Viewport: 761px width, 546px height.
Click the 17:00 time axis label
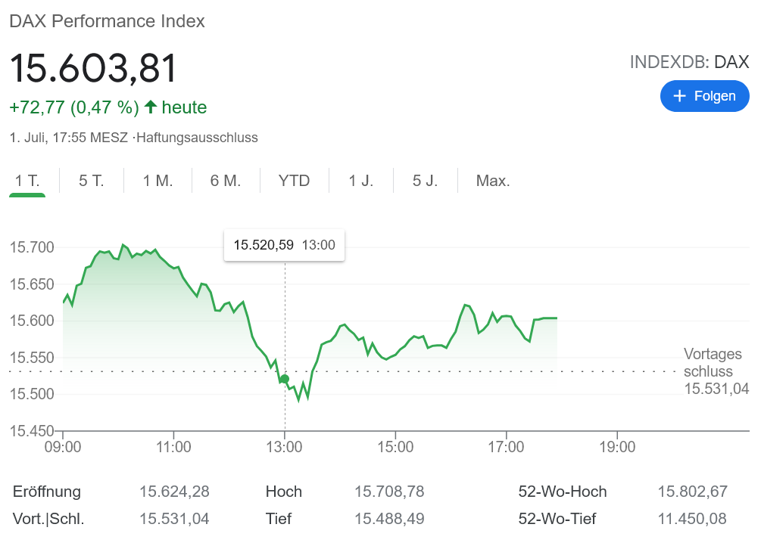pyautogui.click(x=506, y=447)
